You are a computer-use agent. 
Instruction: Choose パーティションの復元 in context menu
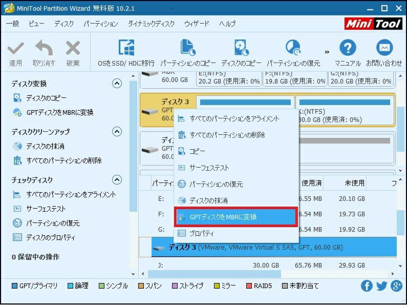[x=236, y=184]
